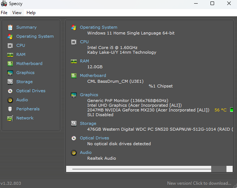This screenshot has width=237, height=188.
Task: Open Network section in sidebar
Action: [25, 118]
